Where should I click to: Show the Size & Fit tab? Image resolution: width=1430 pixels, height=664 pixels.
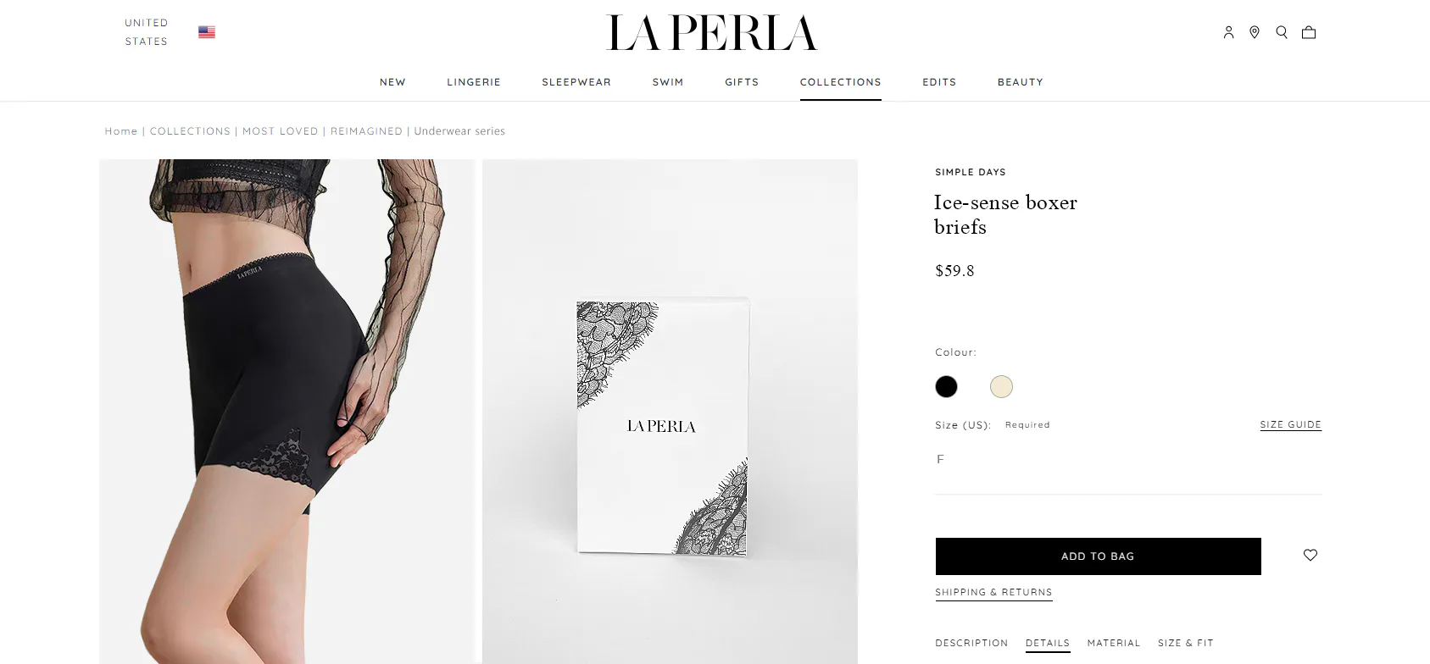click(1185, 643)
